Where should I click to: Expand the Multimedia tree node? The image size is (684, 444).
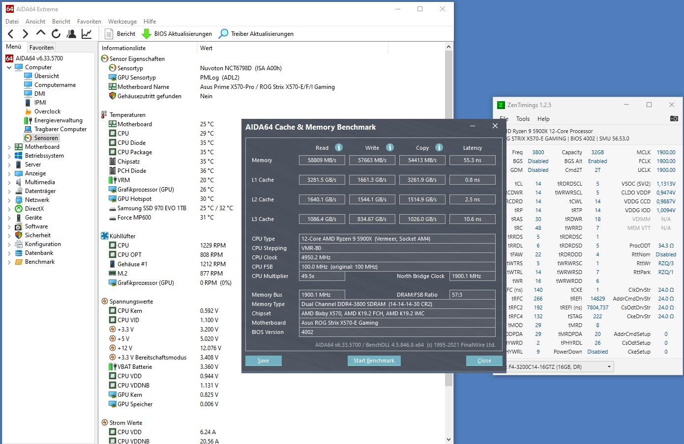tap(9, 182)
